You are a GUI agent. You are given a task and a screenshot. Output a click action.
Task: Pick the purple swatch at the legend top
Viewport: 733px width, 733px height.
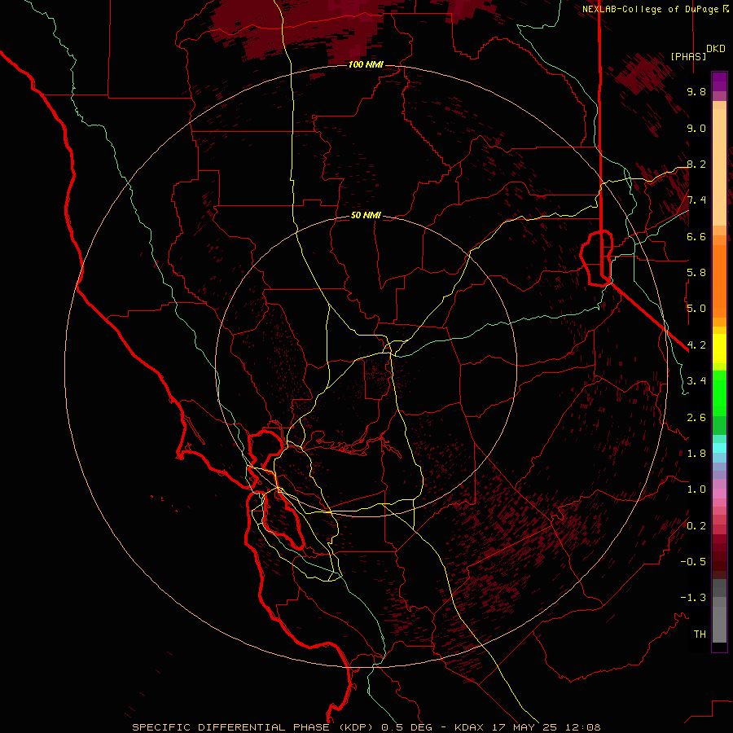coord(719,81)
